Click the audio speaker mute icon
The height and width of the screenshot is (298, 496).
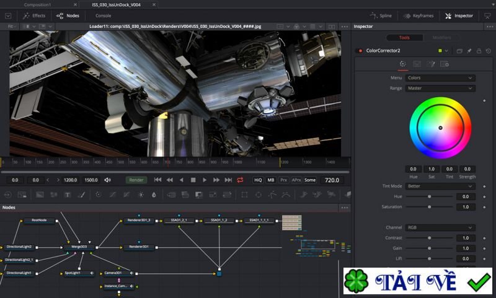pyautogui.click(x=107, y=180)
